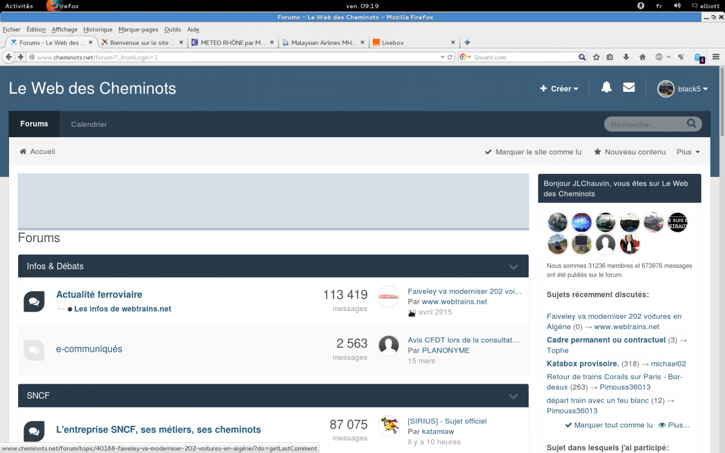Switch to the Calendrier tab
The width and height of the screenshot is (725, 453).
(x=89, y=124)
